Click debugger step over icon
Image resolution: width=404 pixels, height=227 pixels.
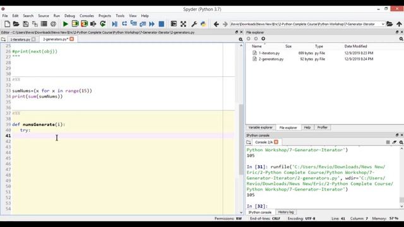coord(124,24)
